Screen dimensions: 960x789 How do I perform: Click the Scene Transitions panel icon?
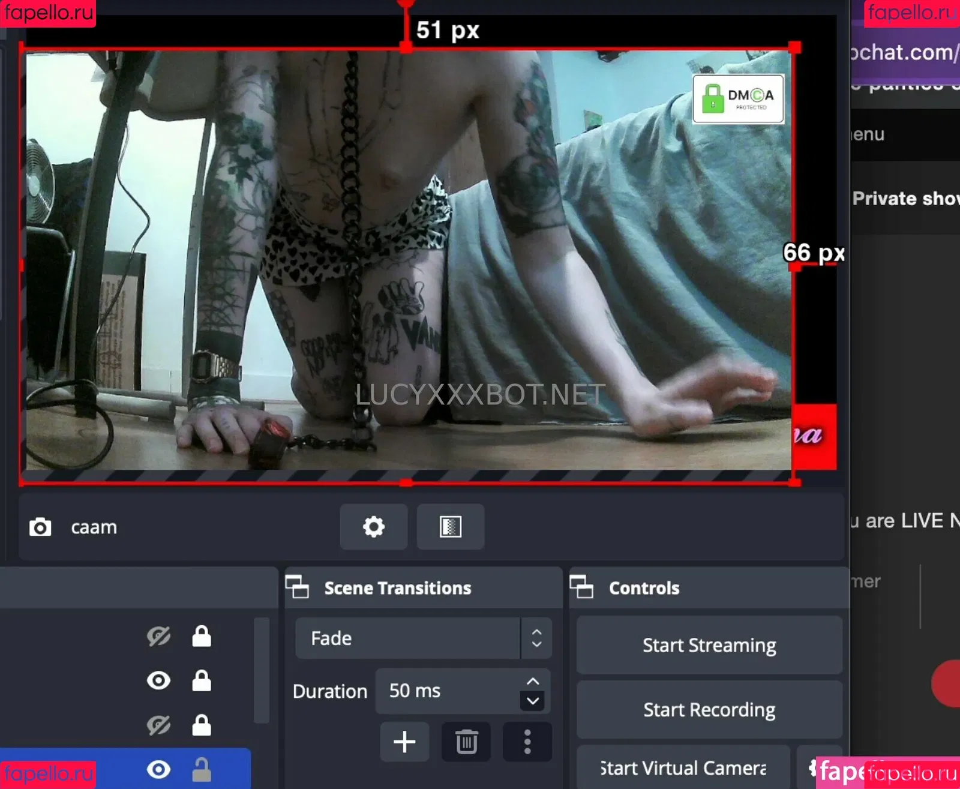299,587
